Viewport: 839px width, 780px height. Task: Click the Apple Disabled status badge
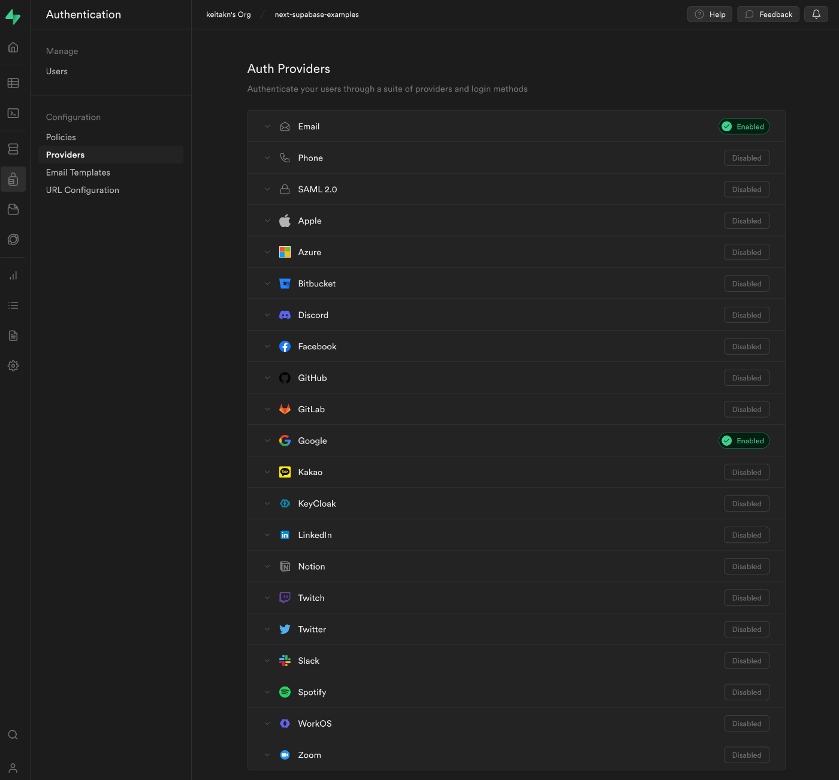747,221
